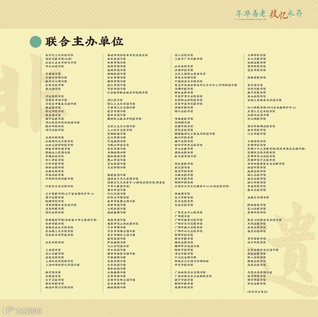Select the entry 抚顺市图书馆
Viewport: 318px width, 317px height.
[x=55, y=201]
